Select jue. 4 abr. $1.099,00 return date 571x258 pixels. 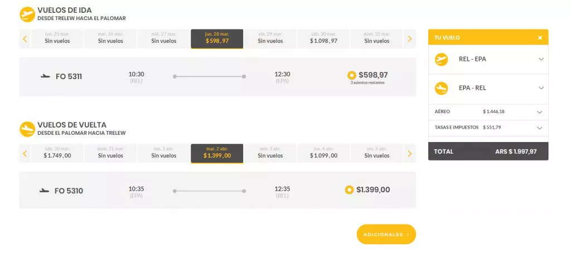(324, 154)
